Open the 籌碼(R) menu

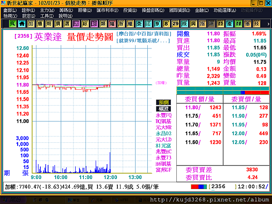(x=66, y=10)
